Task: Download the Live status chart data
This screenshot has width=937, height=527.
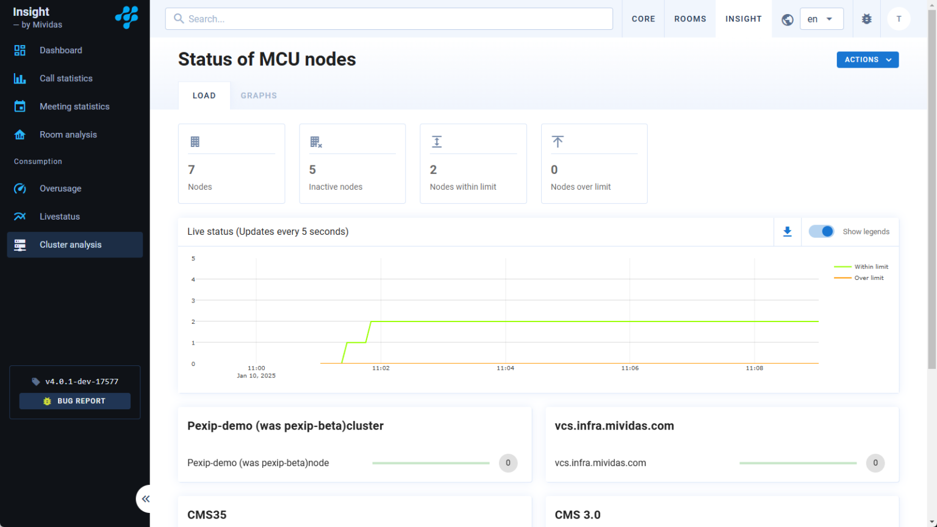Action: pyautogui.click(x=788, y=232)
